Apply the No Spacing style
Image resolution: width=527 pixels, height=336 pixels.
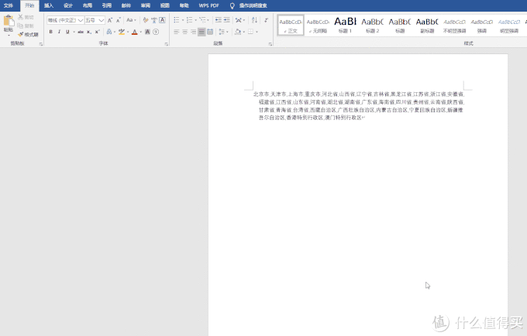318,26
